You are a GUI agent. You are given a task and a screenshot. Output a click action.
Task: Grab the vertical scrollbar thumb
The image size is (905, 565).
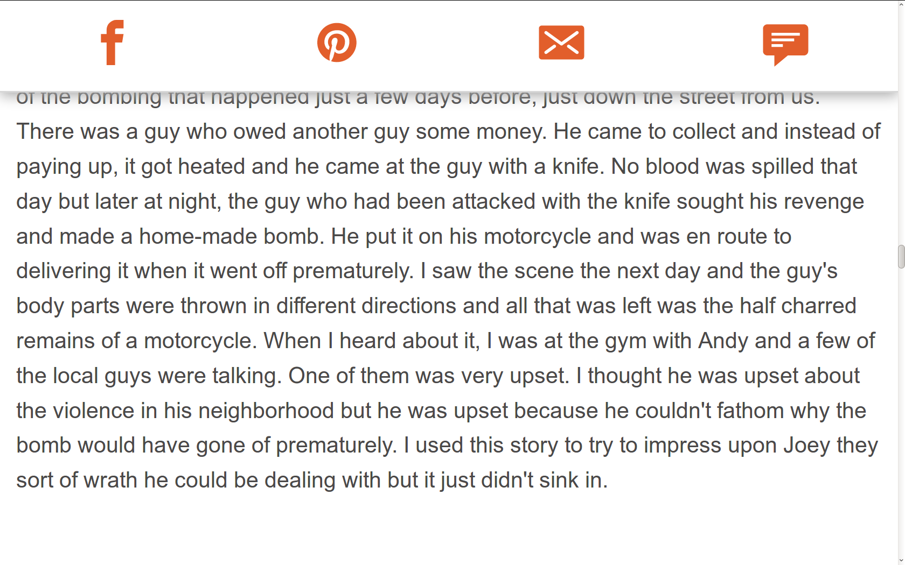pyautogui.click(x=900, y=257)
